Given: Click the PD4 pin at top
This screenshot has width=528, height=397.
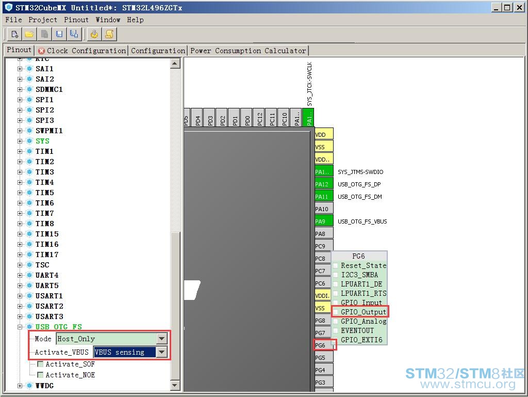Looking at the screenshot, I should click(197, 118).
